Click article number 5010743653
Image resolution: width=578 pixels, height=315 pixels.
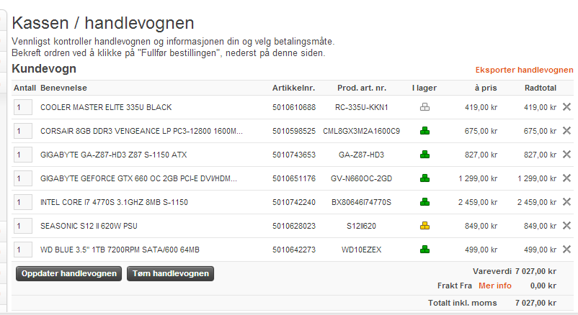[294, 155]
